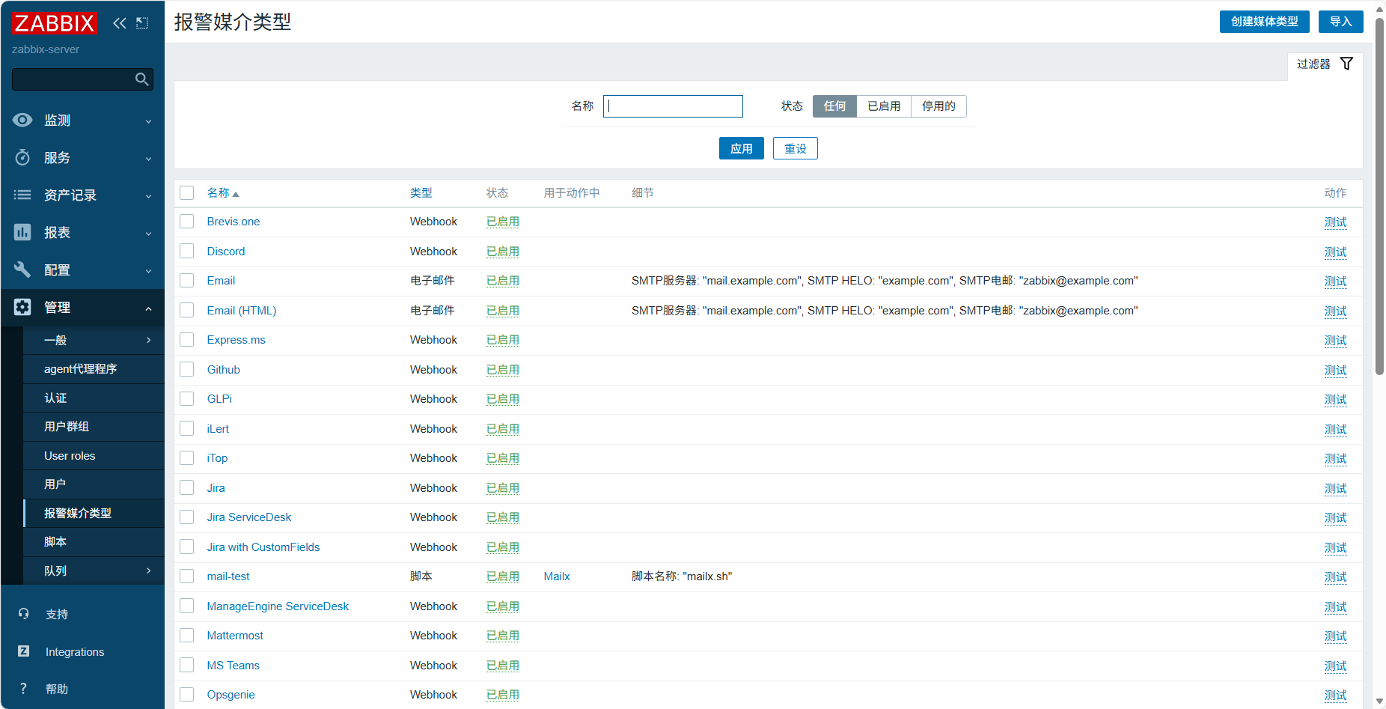Click 已启用 status for iTop row
This screenshot has height=709, width=1386.
point(503,458)
